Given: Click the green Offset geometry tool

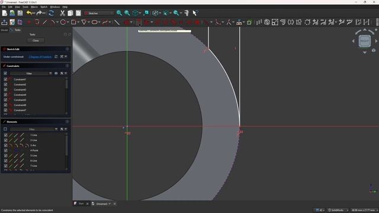Looking at the screenshot, I should pyautogui.click(x=249, y=22).
